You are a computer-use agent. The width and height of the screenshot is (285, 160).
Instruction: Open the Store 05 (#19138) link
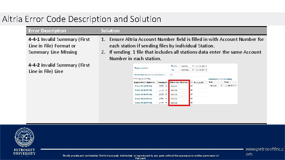point(143,103)
